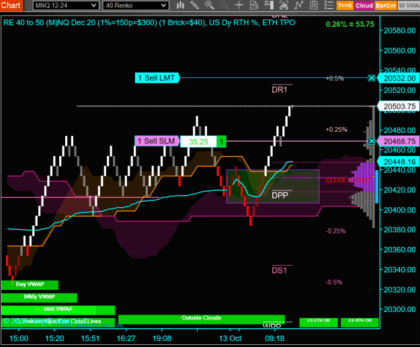The width and height of the screenshot is (420, 347).
Task: Click the Wkly VWAP green bar
Action: coord(39,297)
